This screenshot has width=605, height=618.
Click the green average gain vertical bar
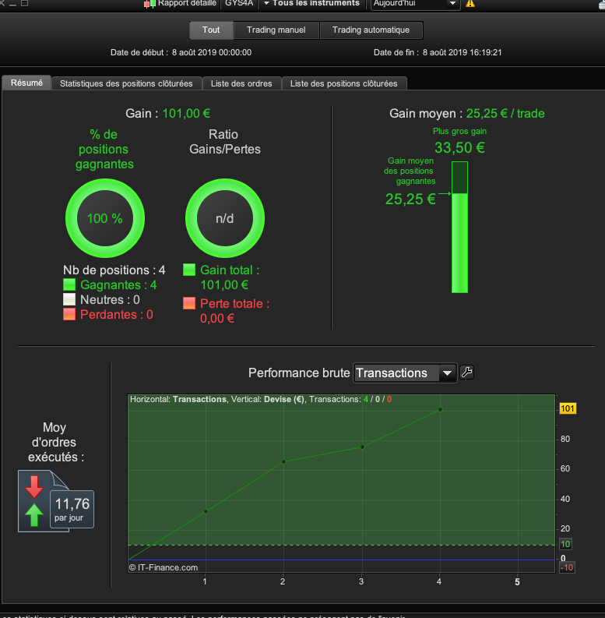(459, 228)
